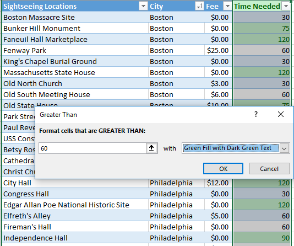This screenshot has height=246, width=294.
Task: Select the Old North Church cell
Action: coord(75,84)
